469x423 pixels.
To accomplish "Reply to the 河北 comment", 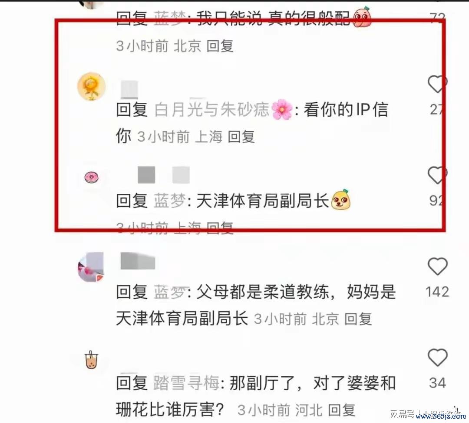I will tap(342, 410).
